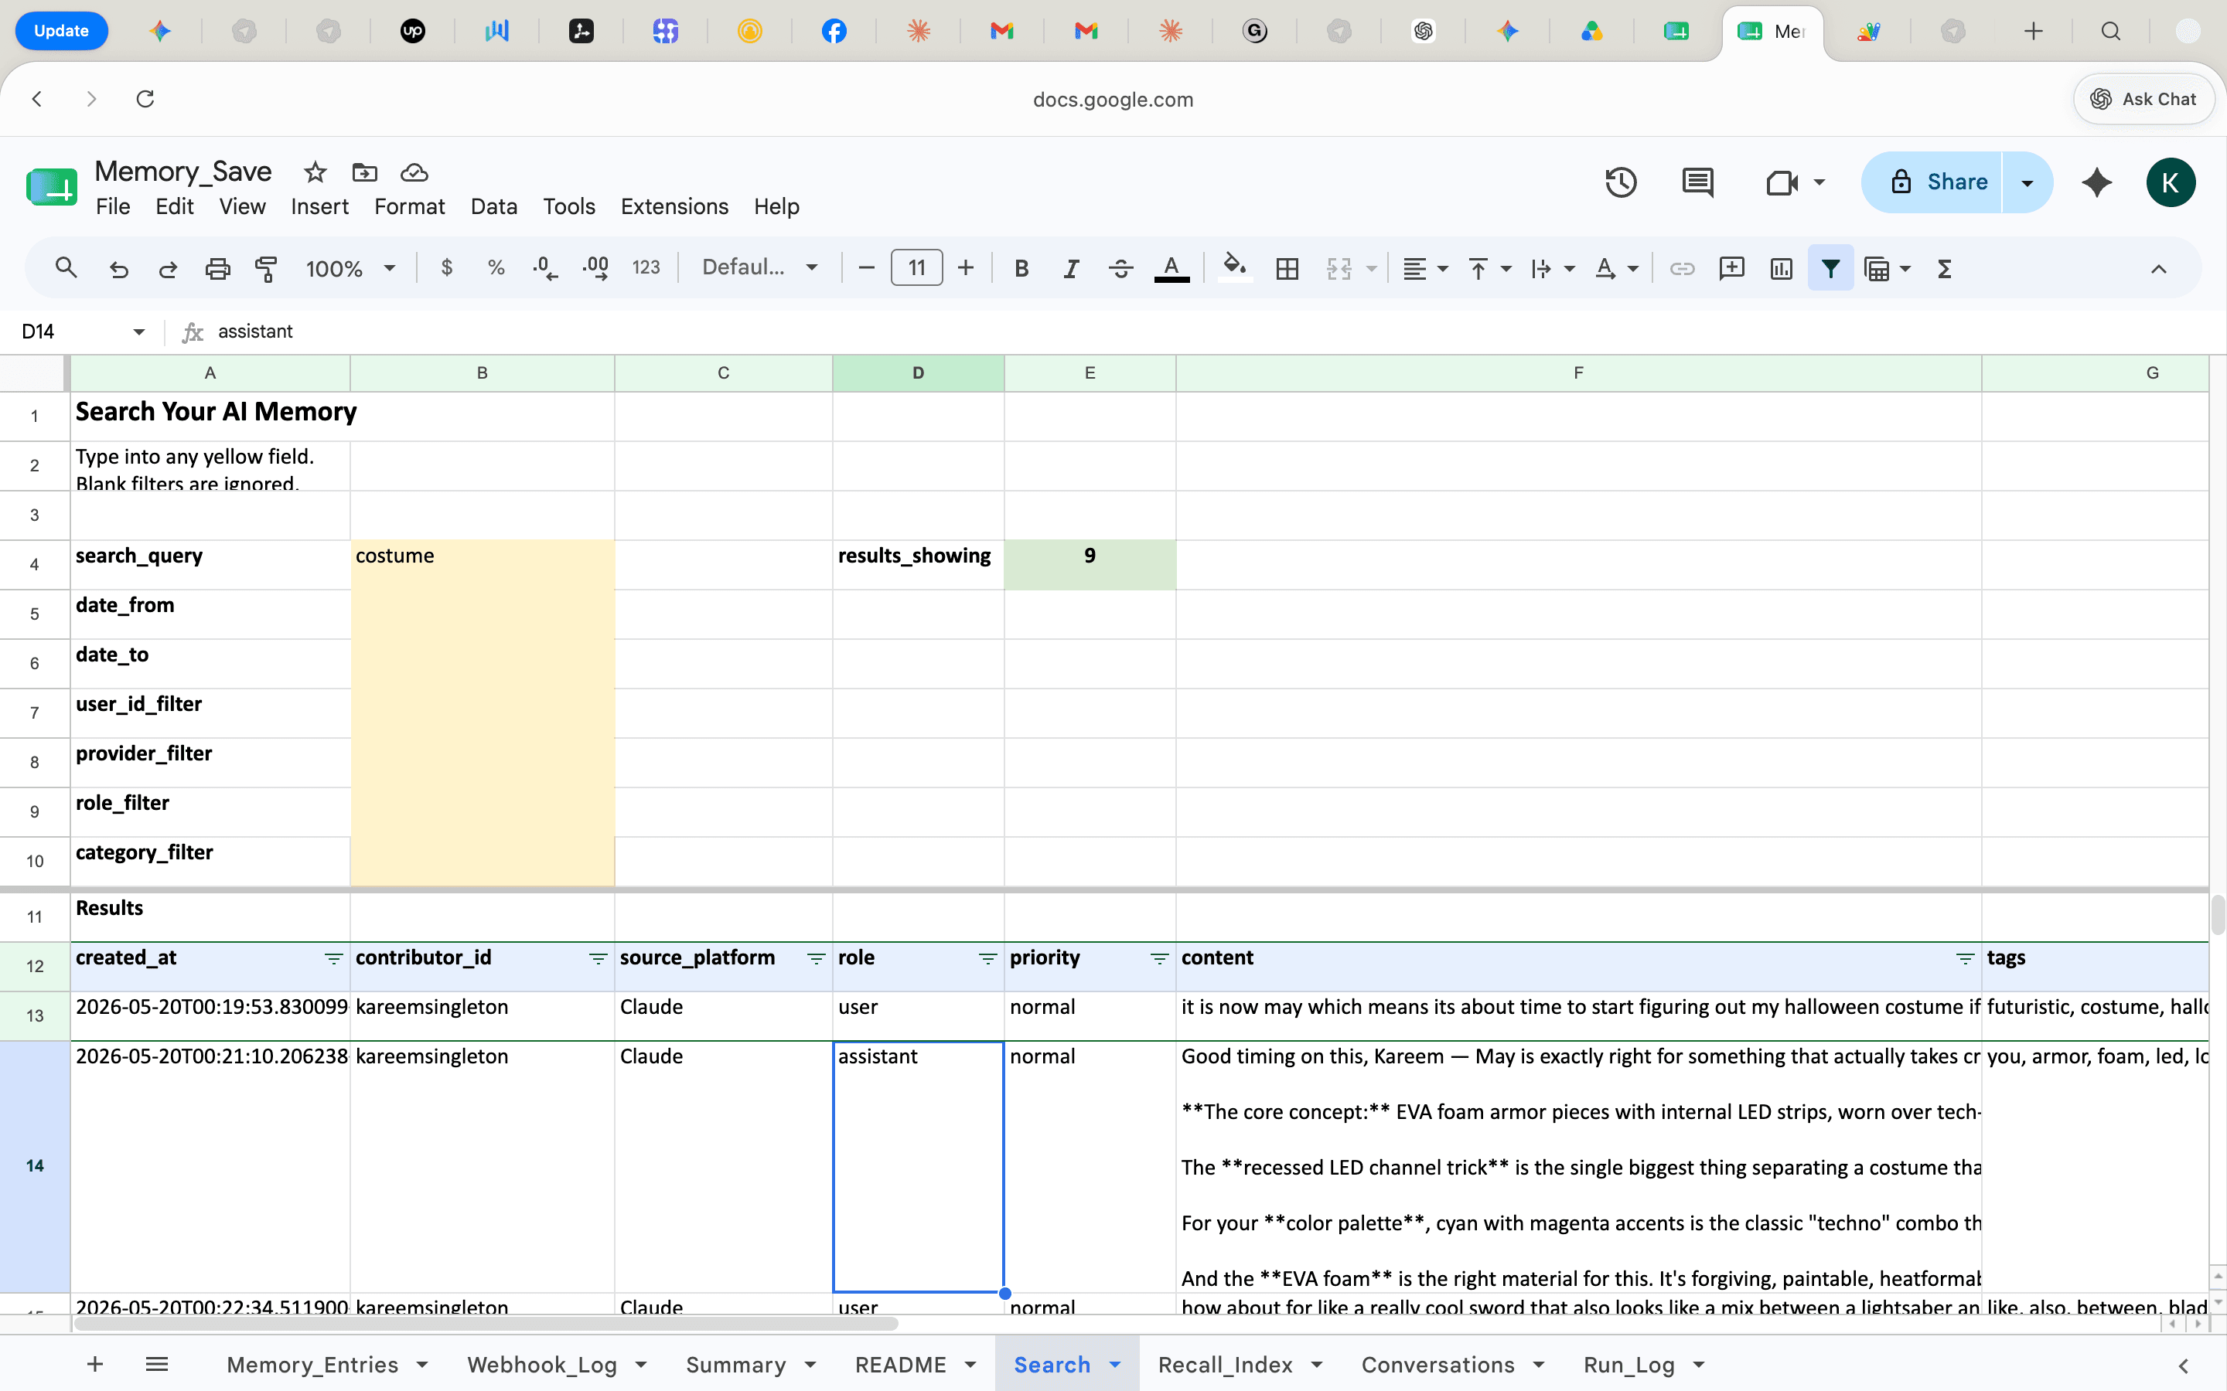This screenshot has height=1391, width=2227.
Task: Click the Insert comment icon
Action: [x=1731, y=269]
